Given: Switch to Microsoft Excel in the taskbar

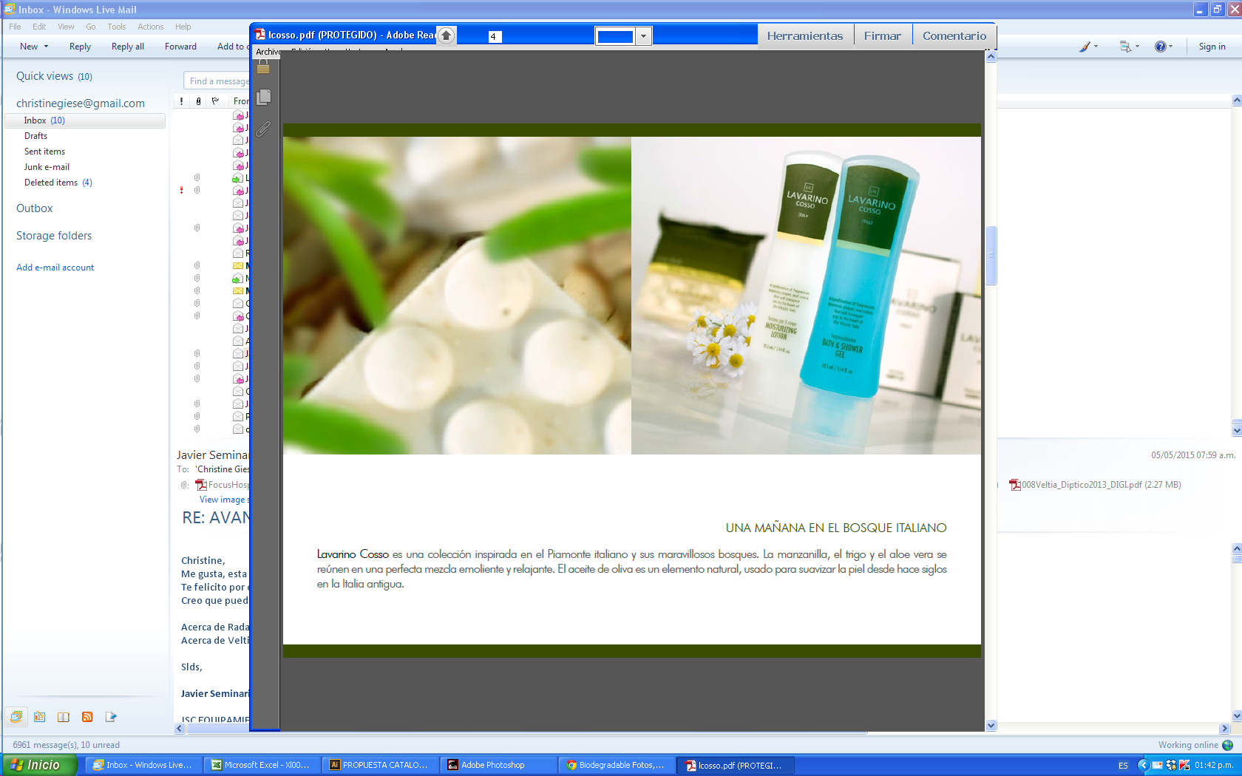Looking at the screenshot, I should (x=262, y=765).
